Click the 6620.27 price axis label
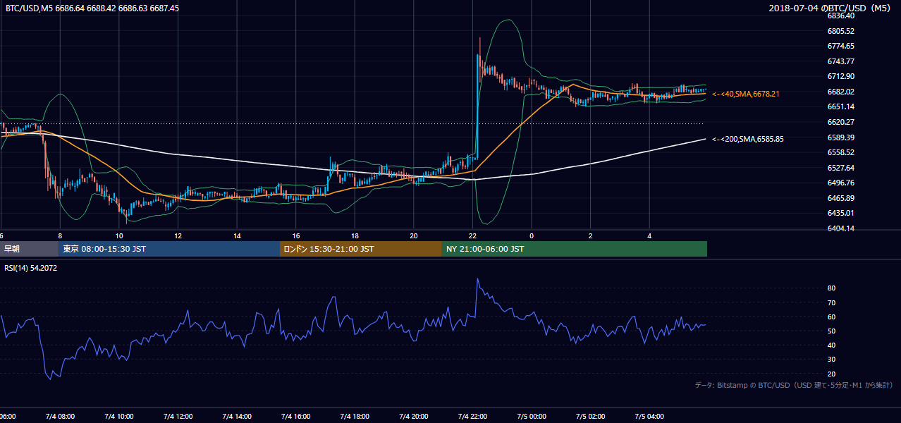The width and height of the screenshot is (901, 423). point(841,122)
